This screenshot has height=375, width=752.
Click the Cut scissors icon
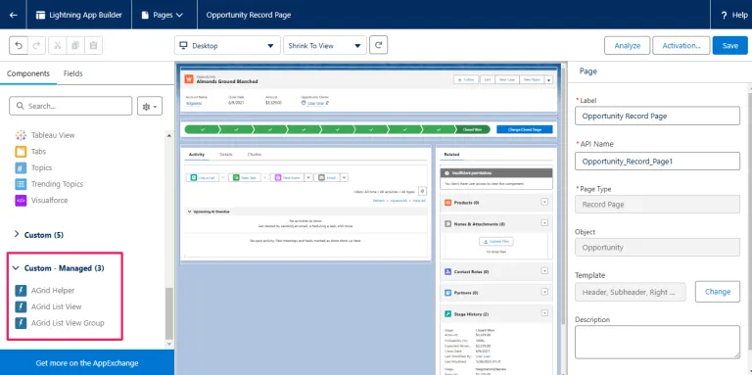click(x=57, y=46)
